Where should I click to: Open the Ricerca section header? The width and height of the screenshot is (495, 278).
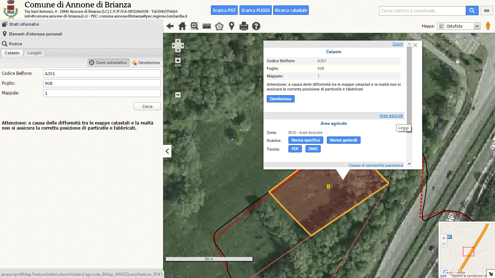click(x=82, y=44)
